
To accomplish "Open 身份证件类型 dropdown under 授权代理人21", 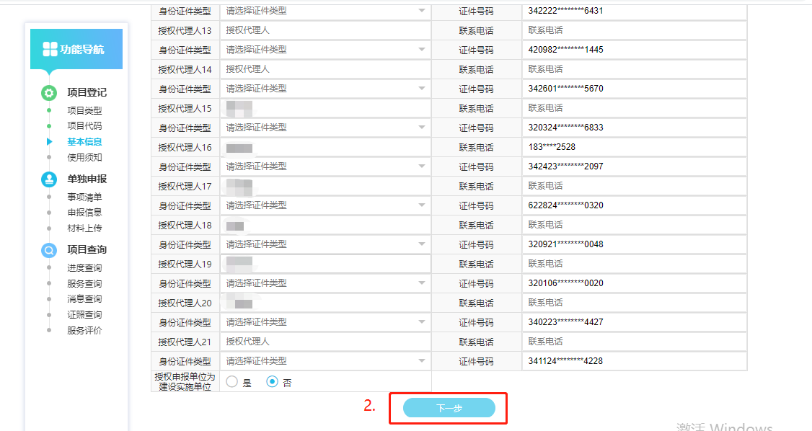I will coord(325,361).
